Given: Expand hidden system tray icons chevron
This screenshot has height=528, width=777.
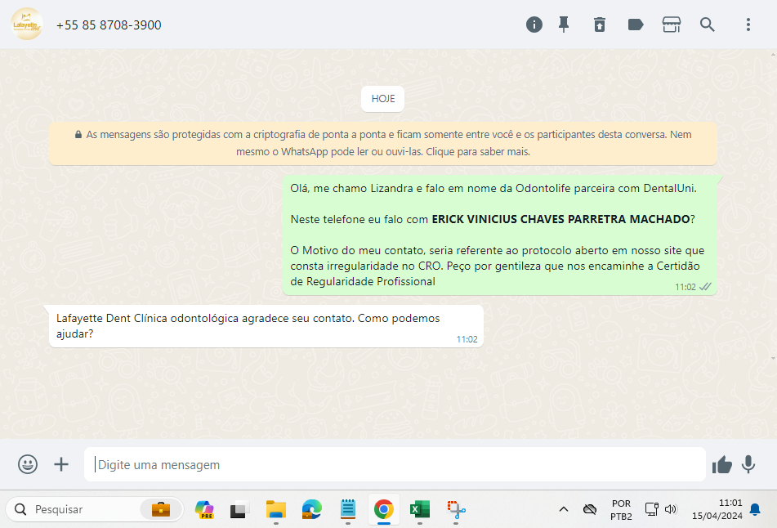Looking at the screenshot, I should pyautogui.click(x=564, y=509).
